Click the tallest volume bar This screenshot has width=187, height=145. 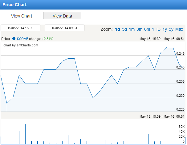[x=25, y=134]
